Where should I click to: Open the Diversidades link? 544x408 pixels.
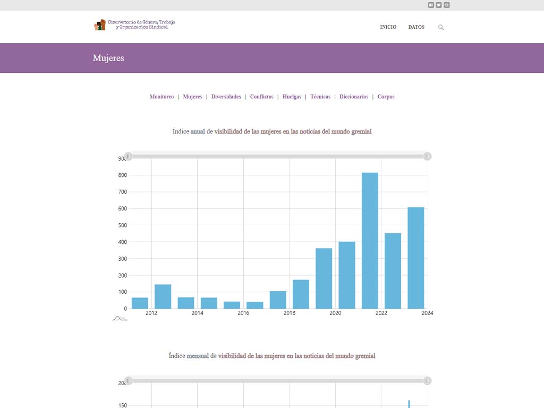click(x=226, y=97)
